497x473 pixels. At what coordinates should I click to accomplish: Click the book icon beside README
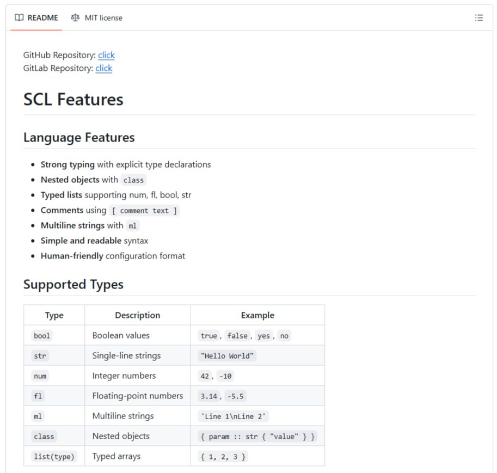tap(19, 18)
